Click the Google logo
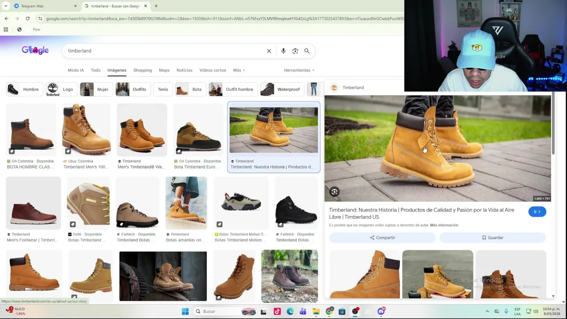 (x=35, y=51)
